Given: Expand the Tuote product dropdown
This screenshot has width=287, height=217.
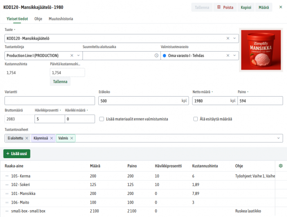Looking at the screenshot, I should coord(235,38).
